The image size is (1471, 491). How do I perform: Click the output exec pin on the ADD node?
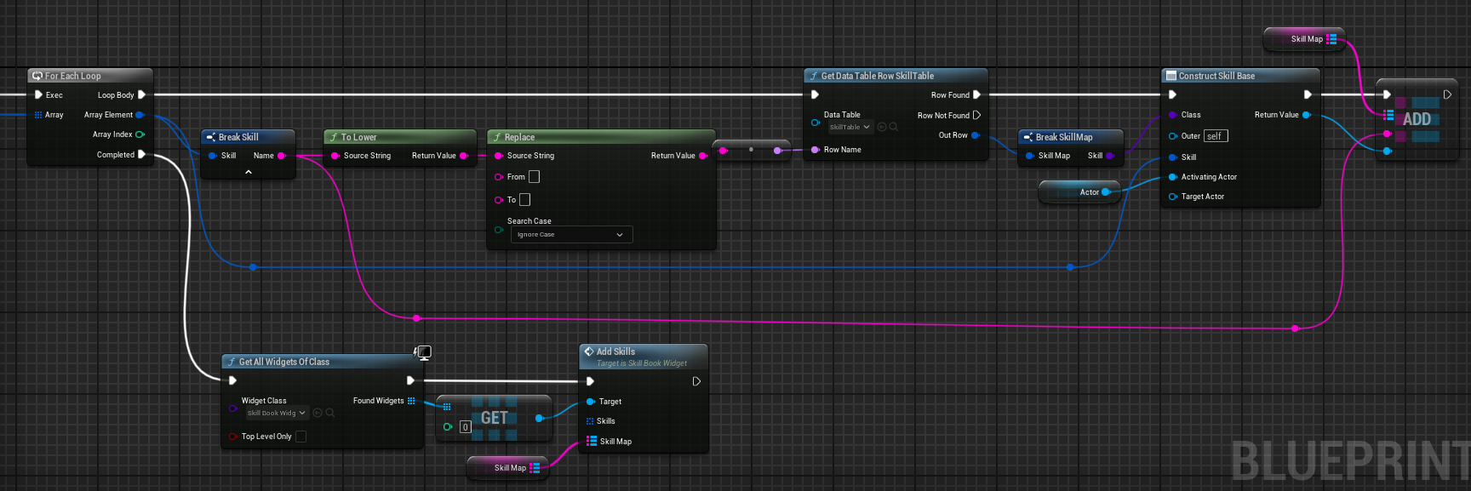(x=1447, y=94)
